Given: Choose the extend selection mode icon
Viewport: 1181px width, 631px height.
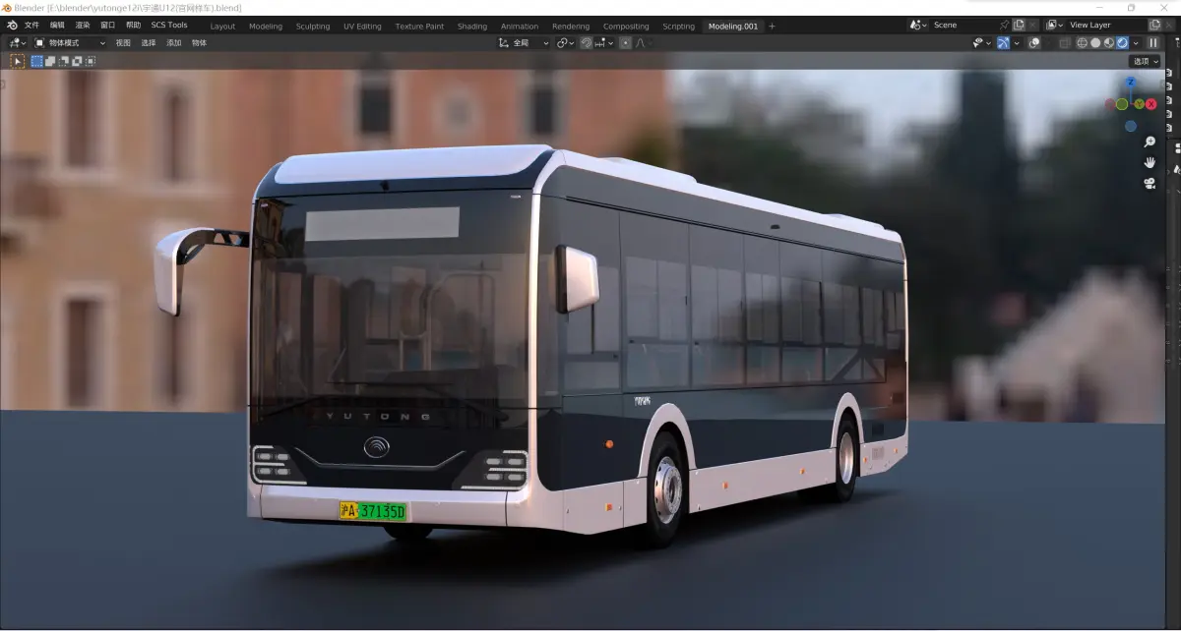Looking at the screenshot, I should (x=50, y=61).
